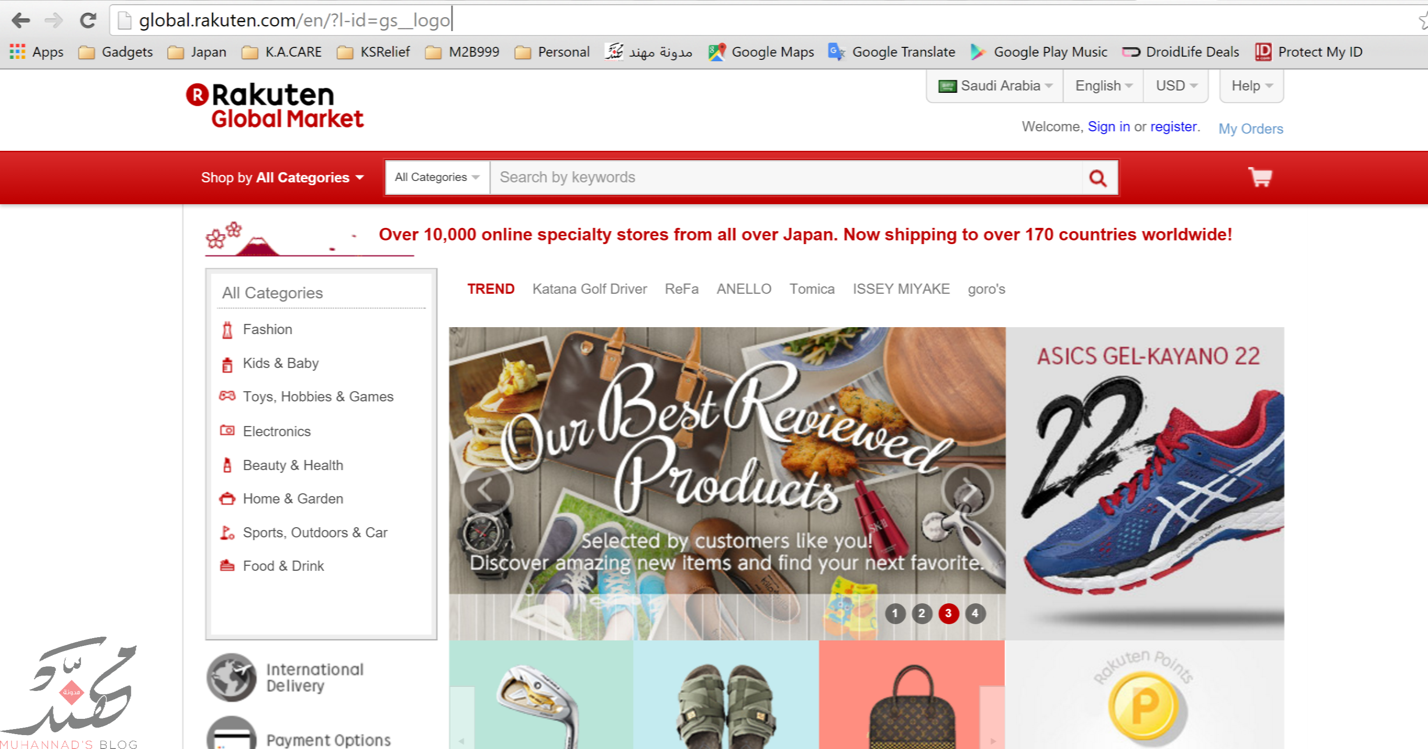Open the search All Categories selector
Screen dimensions: 1428x749
[x=437, y=177]
